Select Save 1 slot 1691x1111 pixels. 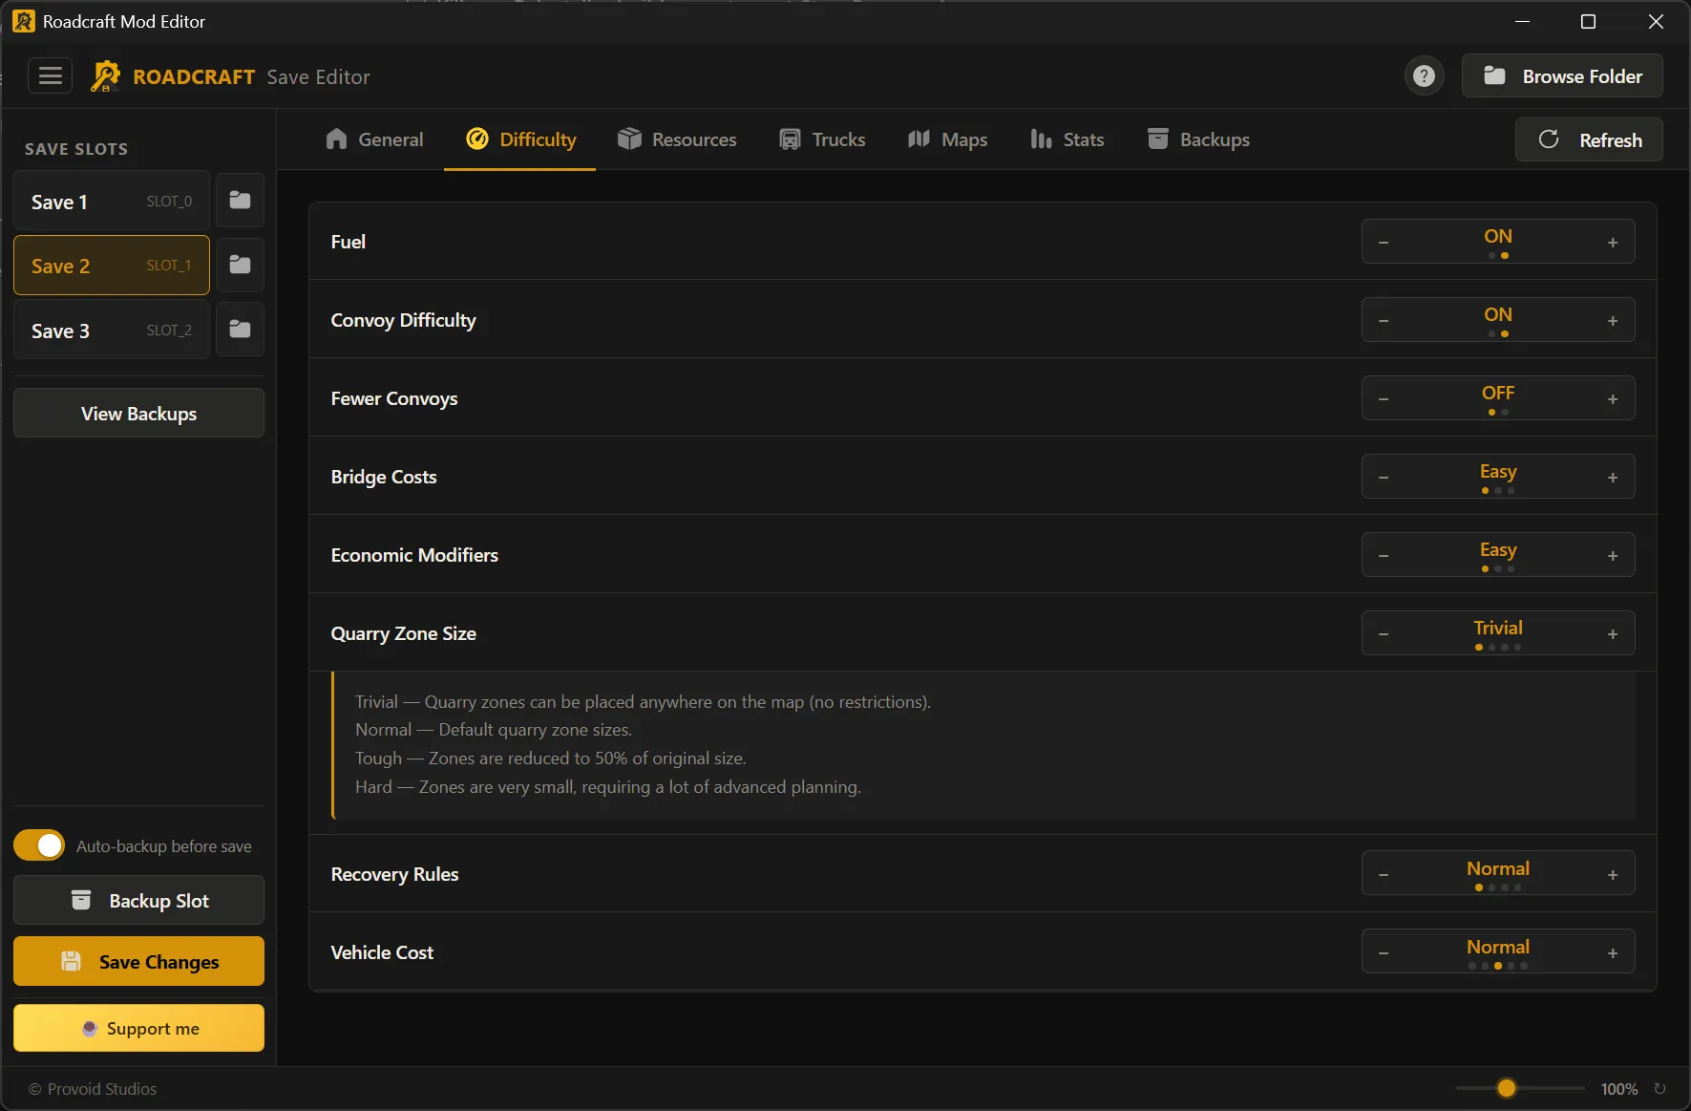pyautogui.click(x=111, y=201)
